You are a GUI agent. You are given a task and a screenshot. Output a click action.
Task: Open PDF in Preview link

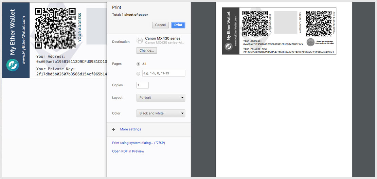tap(128, 151)
